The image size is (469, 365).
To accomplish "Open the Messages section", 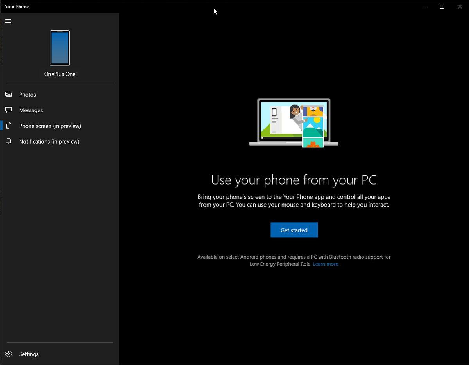I will pyautogui.click(x=31, y=110).
